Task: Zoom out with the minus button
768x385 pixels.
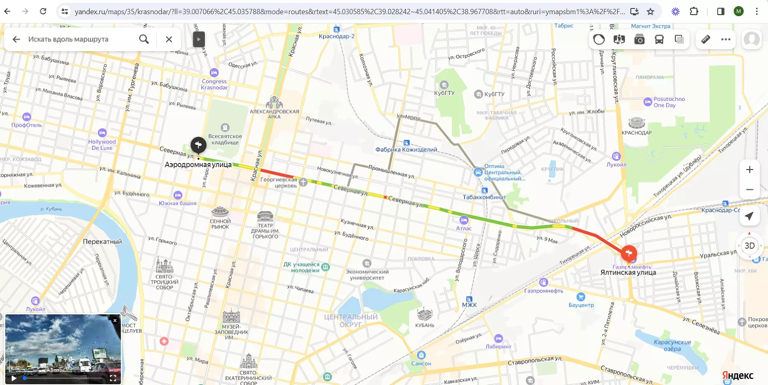Action: pos(749,190)
